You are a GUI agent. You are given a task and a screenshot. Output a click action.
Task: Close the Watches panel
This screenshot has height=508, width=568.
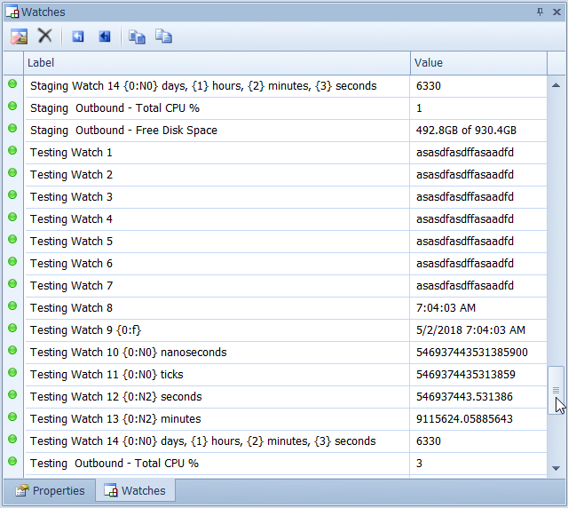(556, 12)
